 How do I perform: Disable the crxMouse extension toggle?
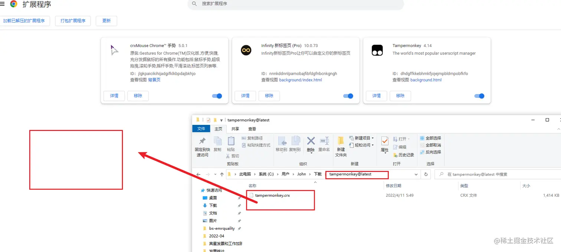[217, 96]
